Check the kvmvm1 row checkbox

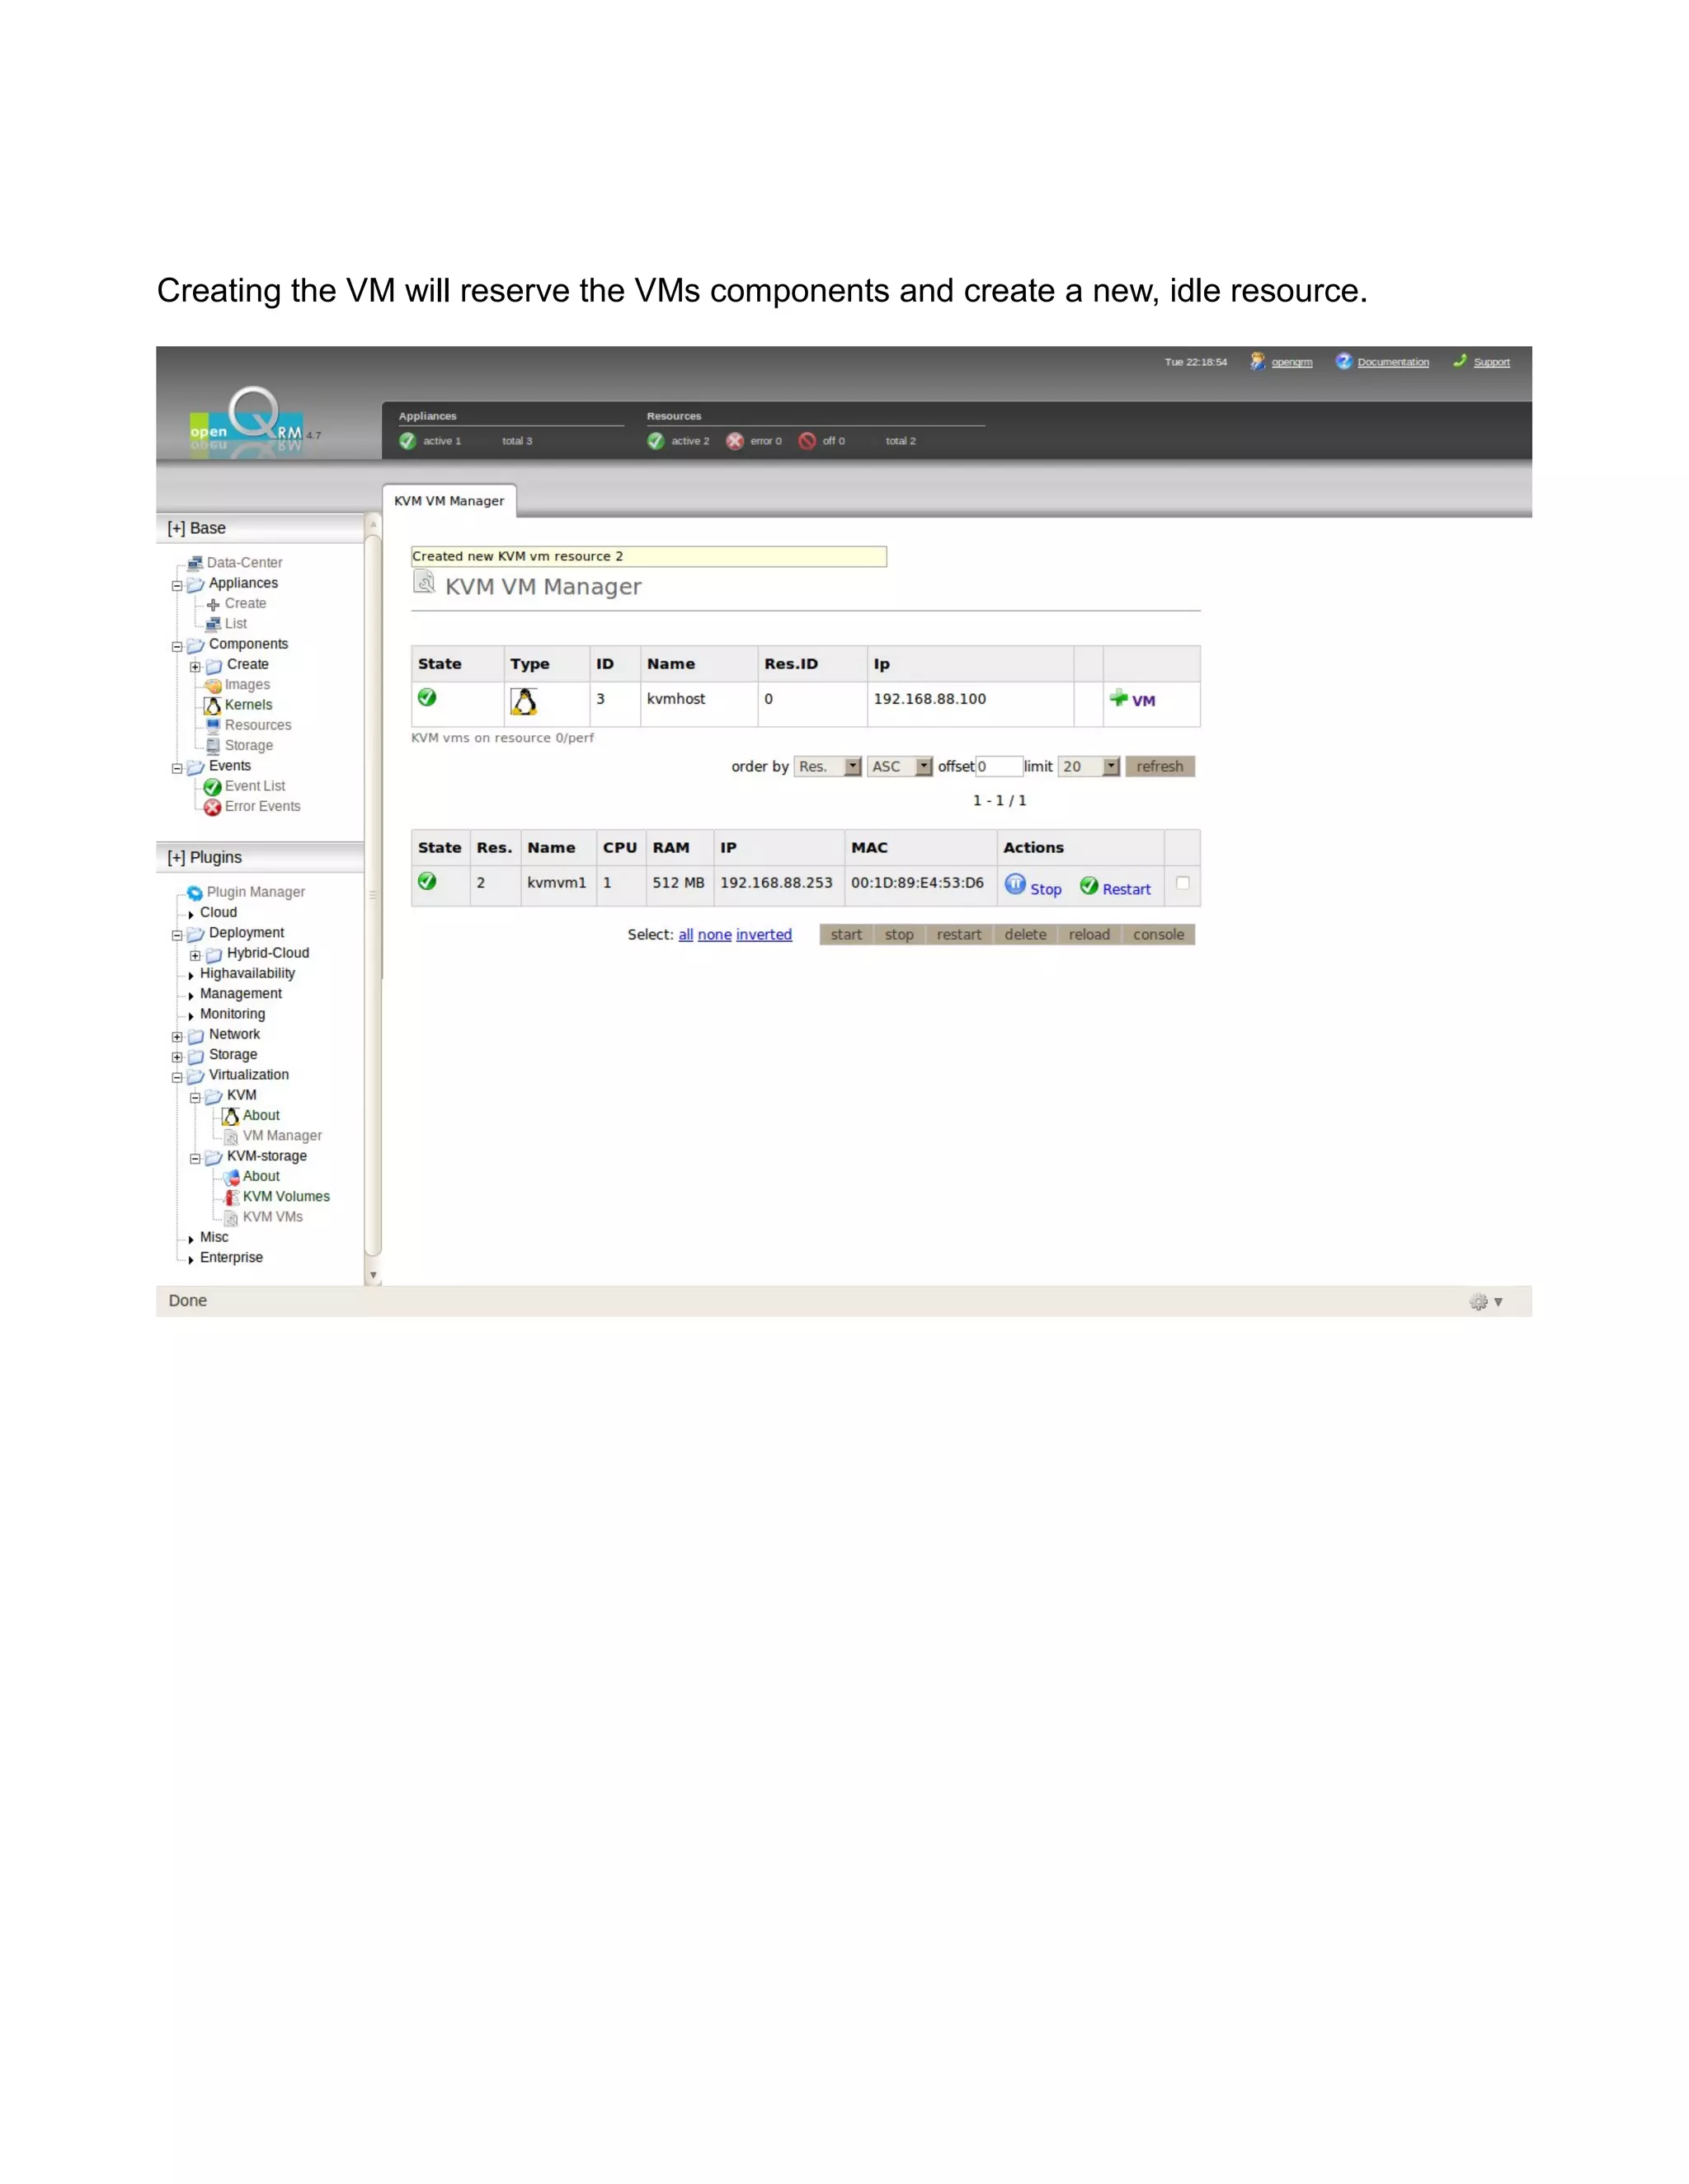1183,883
